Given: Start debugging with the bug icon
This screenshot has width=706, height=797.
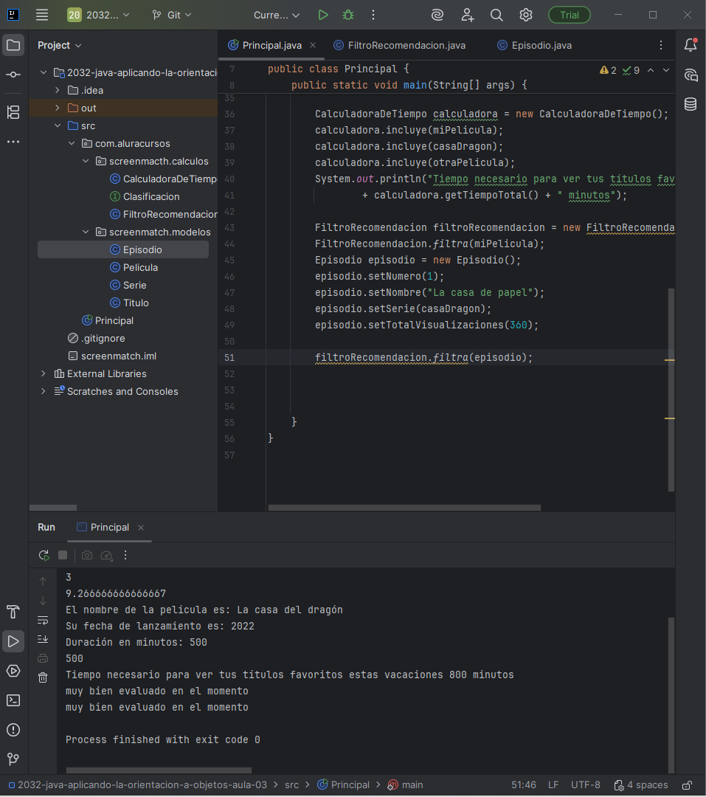Looking at the screenshot, I should [x=348, y=15].
